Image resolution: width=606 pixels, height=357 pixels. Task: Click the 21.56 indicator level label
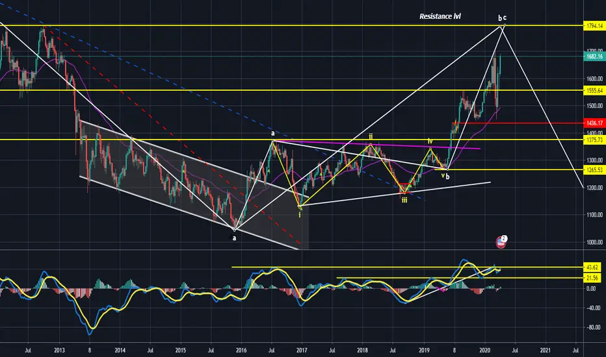point(592,278)
